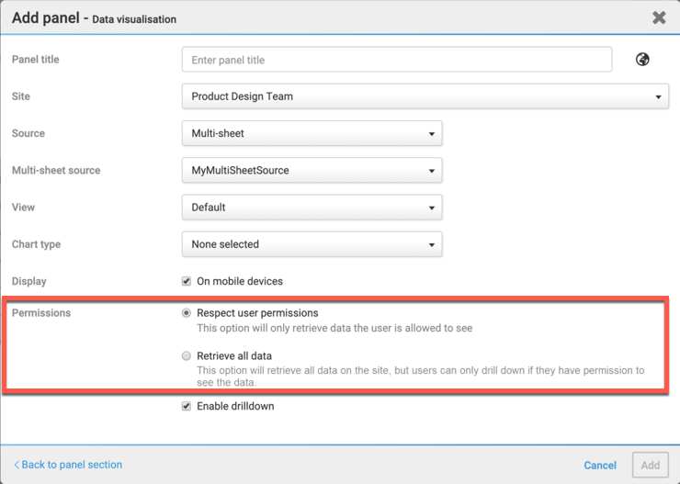Click the View dropdown caret arrow
680x484 pixels.
(432, 208)
